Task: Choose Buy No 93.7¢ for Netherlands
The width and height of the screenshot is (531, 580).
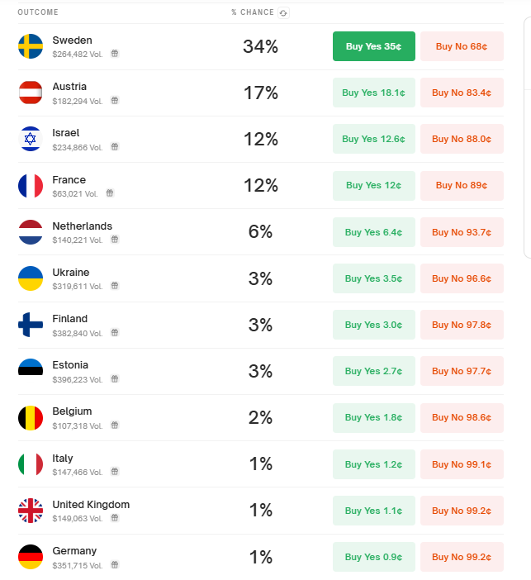Action: click(462, 232)
